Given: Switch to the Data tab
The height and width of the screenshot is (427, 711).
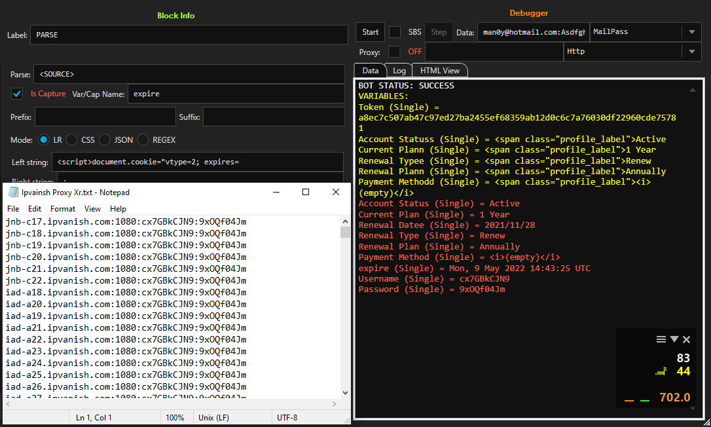Looking at the screenshot, I should pyautogui.click(x=370, y=70).
